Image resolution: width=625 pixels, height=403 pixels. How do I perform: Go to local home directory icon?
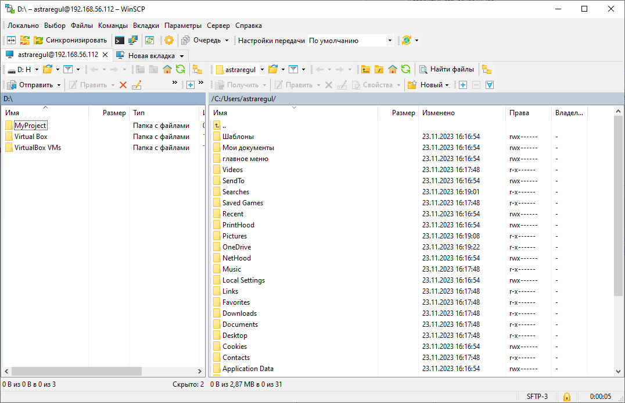[x=167, y=69]
